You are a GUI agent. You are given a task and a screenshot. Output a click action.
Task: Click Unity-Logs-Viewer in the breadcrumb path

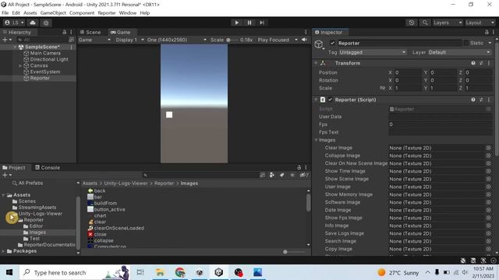pyautogui.click(x=126, y=184)
